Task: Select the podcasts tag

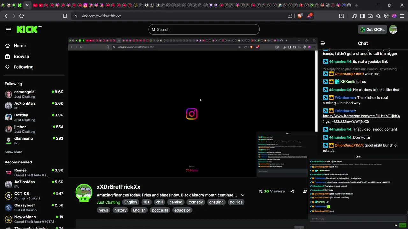Action: click(x=160, y=210)
